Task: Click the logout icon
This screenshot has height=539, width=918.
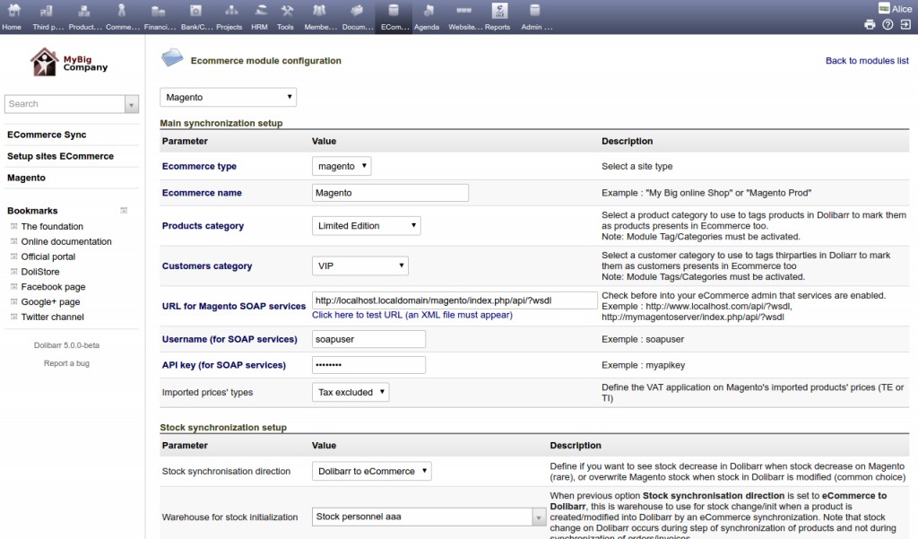Action: [x=905, y=24]
